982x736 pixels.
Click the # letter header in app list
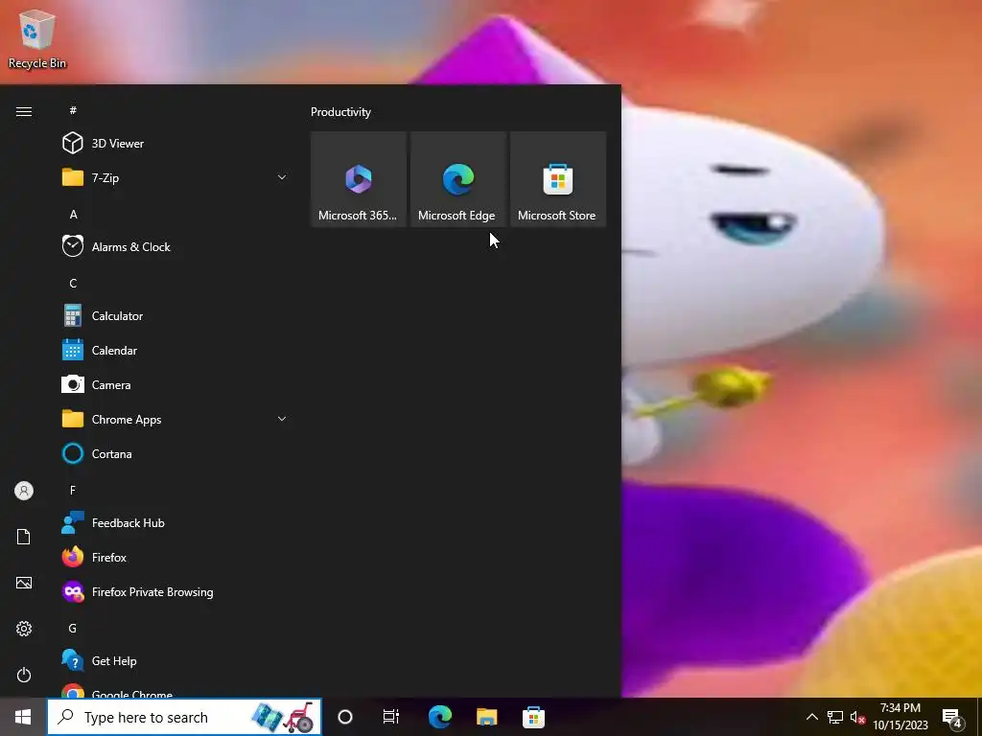coord(73,110)
